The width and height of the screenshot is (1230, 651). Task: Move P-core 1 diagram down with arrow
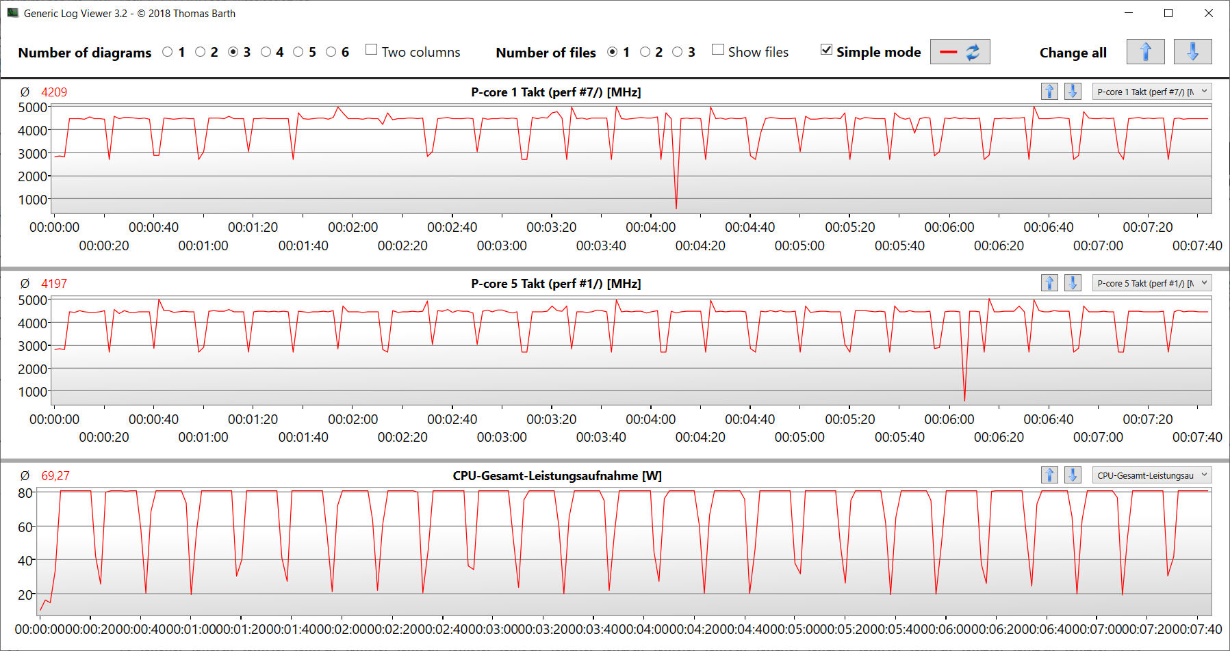pos(1073,92)
